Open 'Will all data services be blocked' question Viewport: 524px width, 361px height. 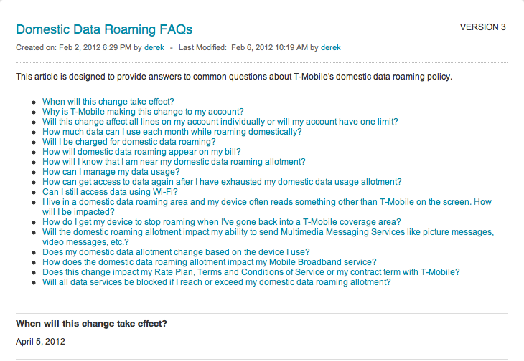[216, 282]
